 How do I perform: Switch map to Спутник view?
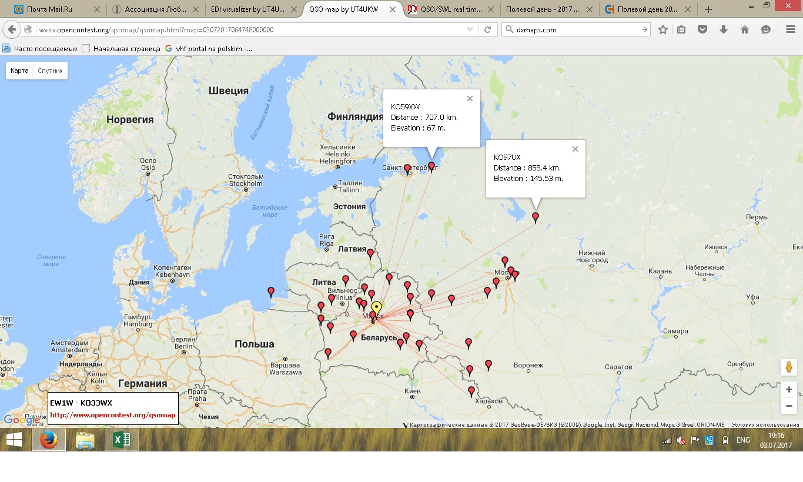tap(50, 71)
